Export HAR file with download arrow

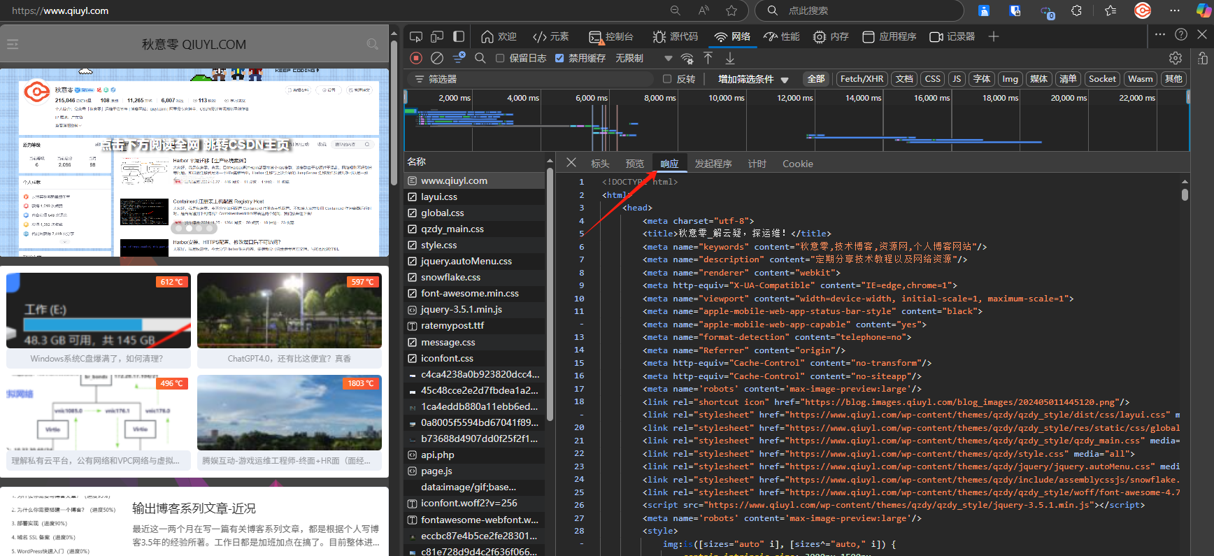[x=730, y=58]
